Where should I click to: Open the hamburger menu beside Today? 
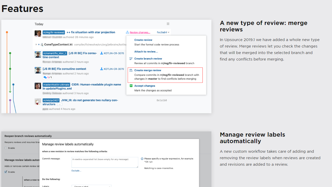point(168,24)
